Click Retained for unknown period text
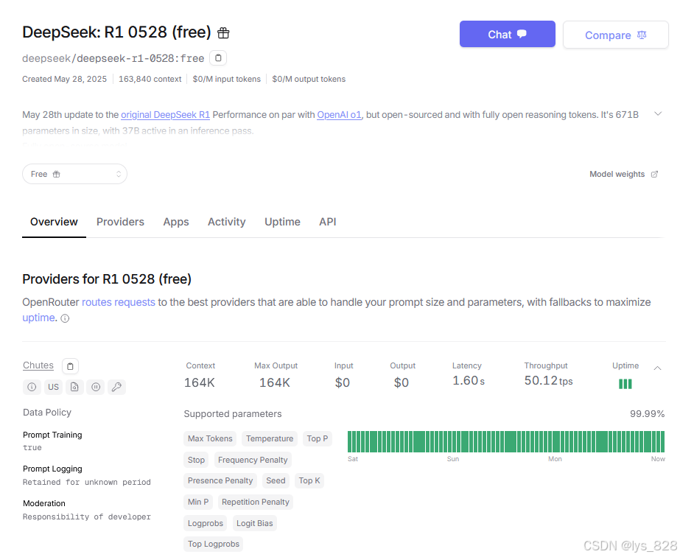Screen dimensions: 680x557 (87, 482)
